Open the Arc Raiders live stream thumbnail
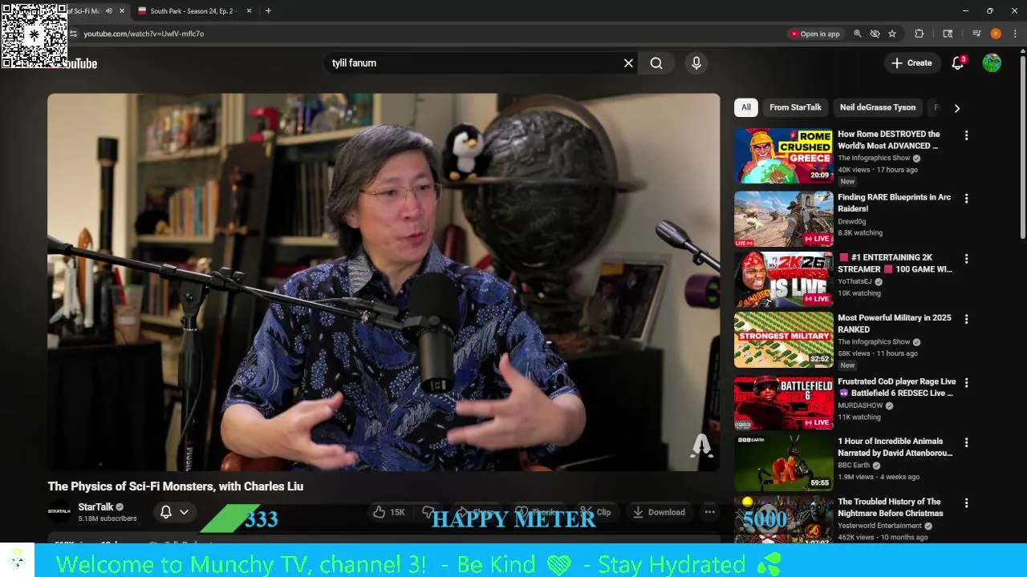The image size is (1027, 577). pos(783,219)
